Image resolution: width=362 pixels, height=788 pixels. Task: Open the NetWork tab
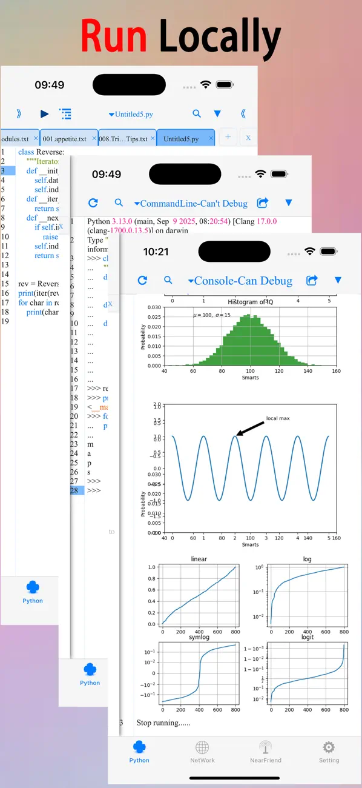[202, 752]
